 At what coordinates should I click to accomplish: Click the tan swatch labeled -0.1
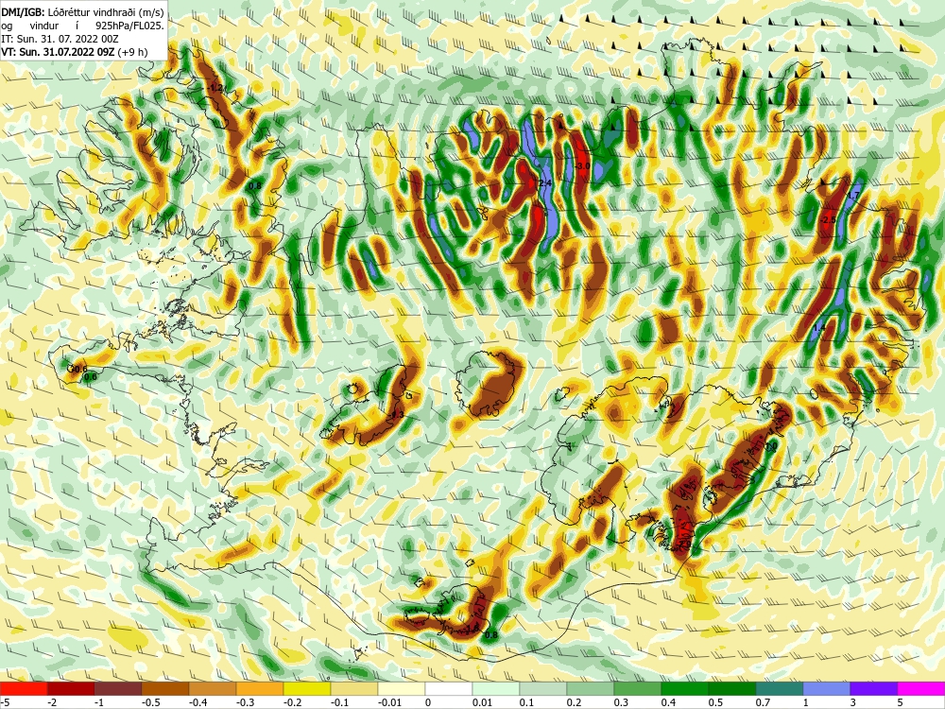pos(354,688)
